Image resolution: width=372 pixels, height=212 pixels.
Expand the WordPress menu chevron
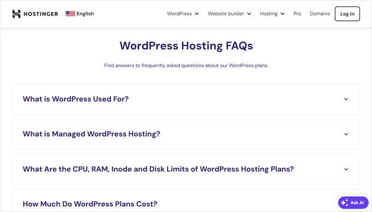(197, 14)
